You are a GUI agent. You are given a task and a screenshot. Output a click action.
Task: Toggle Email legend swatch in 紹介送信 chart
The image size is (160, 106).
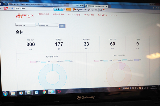click(x=33, y=62)
